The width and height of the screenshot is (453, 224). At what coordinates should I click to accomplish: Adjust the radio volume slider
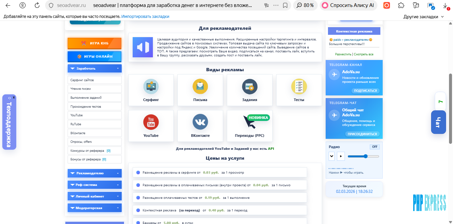pos(363,156)
